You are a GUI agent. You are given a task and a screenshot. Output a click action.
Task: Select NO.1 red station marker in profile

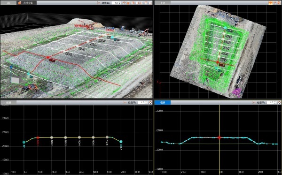(x=38, y=137)
